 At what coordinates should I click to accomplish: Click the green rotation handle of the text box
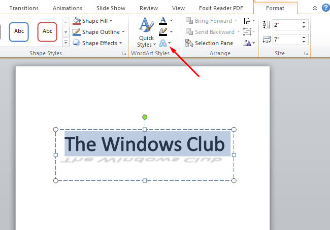pyautogui.click(x=145, y=117)
